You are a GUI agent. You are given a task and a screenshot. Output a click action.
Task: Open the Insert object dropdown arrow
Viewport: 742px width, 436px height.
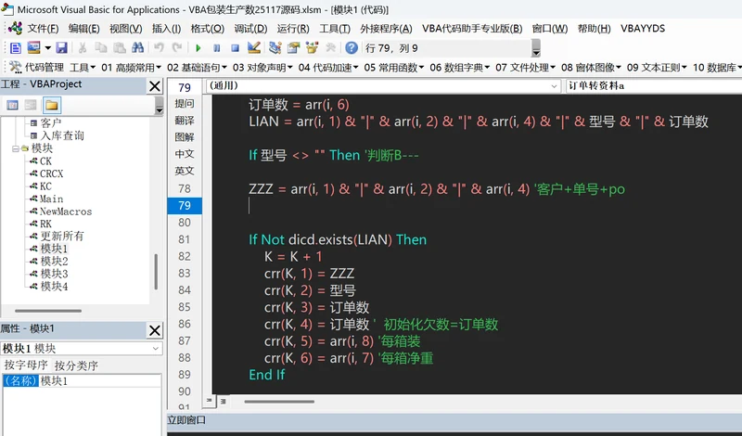tap(48, 48)
